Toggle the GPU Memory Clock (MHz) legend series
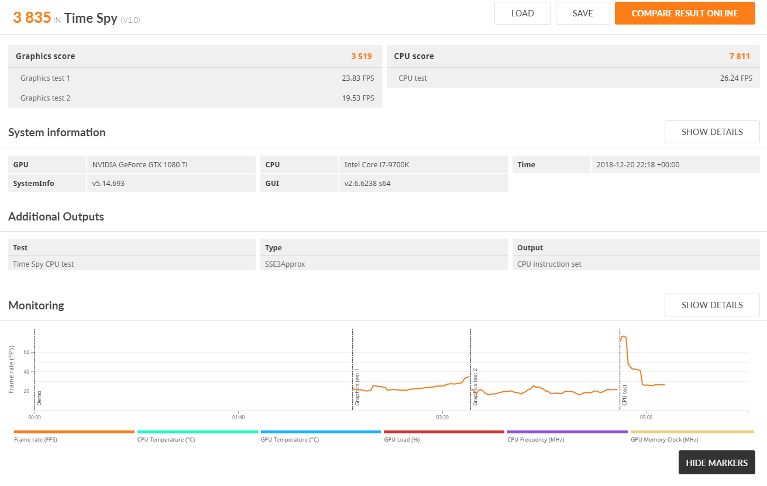Viewport: 767px width, 486px height. tap(692, 436)
